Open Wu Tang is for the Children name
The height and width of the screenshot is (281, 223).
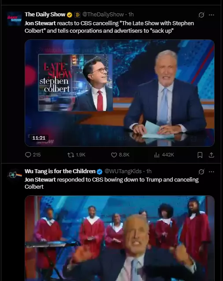(x=60, y=171)
